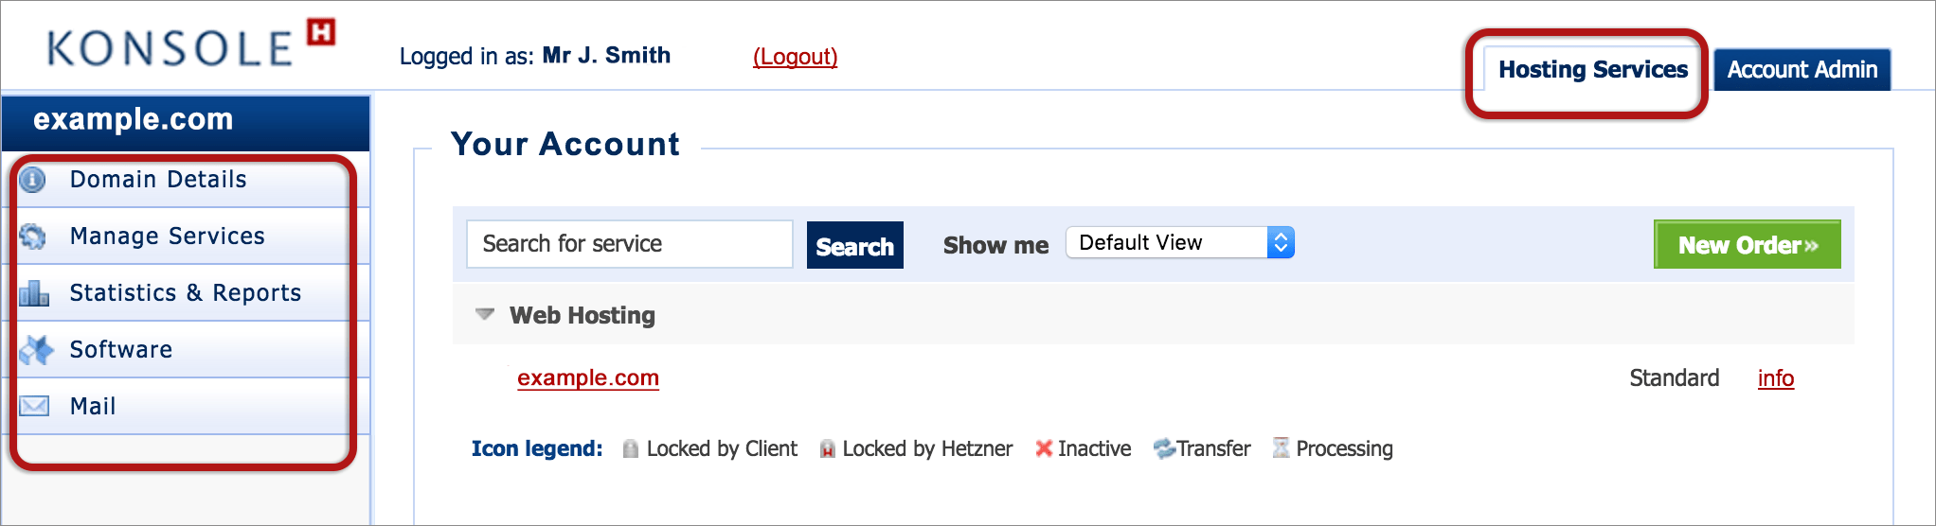1936x526 pixels.
Task: Switch to the Hosting Services tab
Action: [1592, 70]
